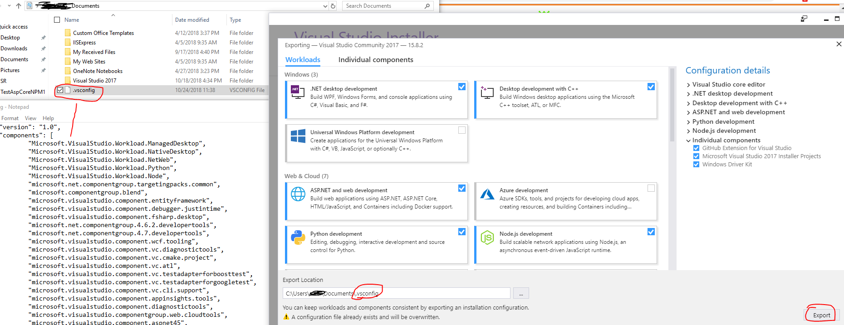Image resolution: width=844 pixels, height=325 pixels.
Task: Open the Notepad Format menu
Action: [10, 118]
